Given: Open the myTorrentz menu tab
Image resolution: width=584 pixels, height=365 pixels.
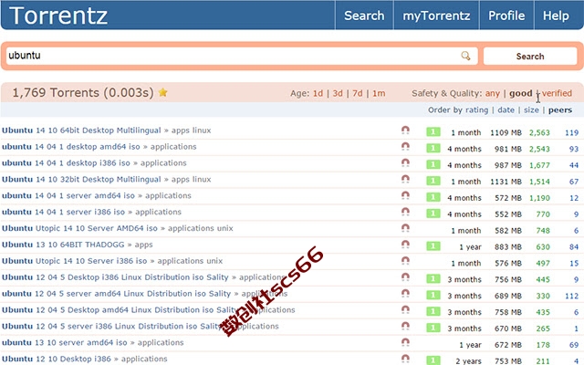Looking at the screenshot, I should tap(436, 16).
